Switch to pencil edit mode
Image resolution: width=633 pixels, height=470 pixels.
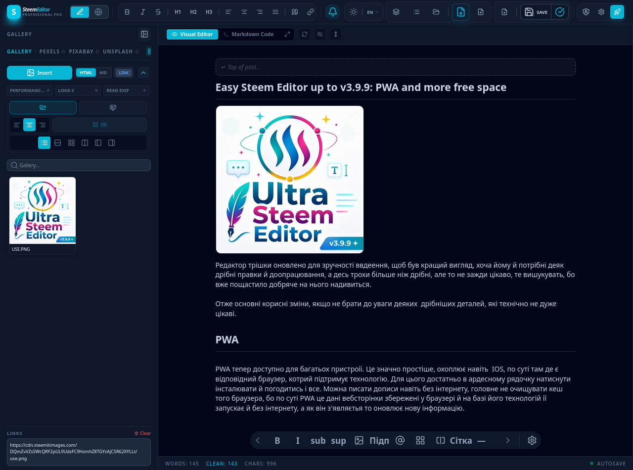(80, 12)
